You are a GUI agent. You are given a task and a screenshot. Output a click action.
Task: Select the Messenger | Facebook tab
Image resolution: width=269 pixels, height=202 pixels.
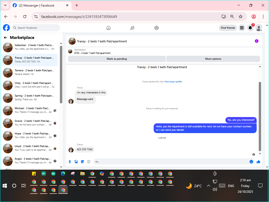tap(41, 6)
